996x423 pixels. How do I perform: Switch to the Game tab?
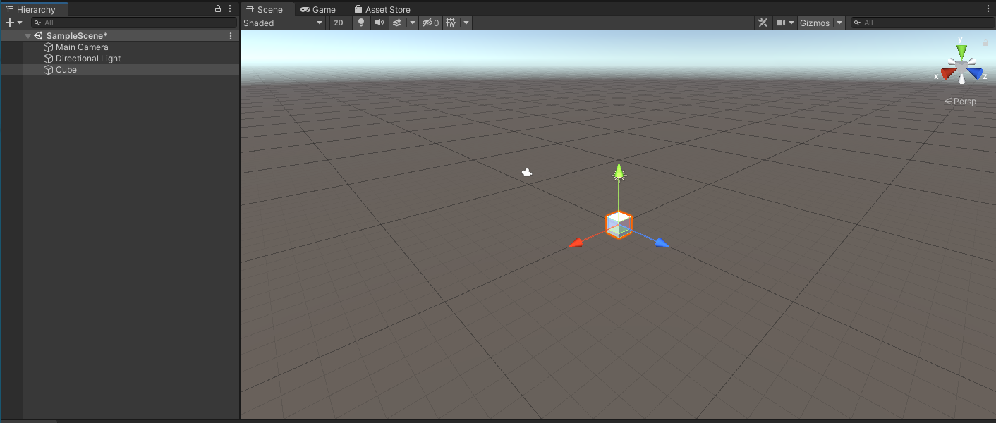pyautogui.click(x=317, y=10)
